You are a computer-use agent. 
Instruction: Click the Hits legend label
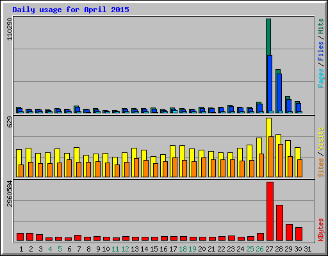321,26
